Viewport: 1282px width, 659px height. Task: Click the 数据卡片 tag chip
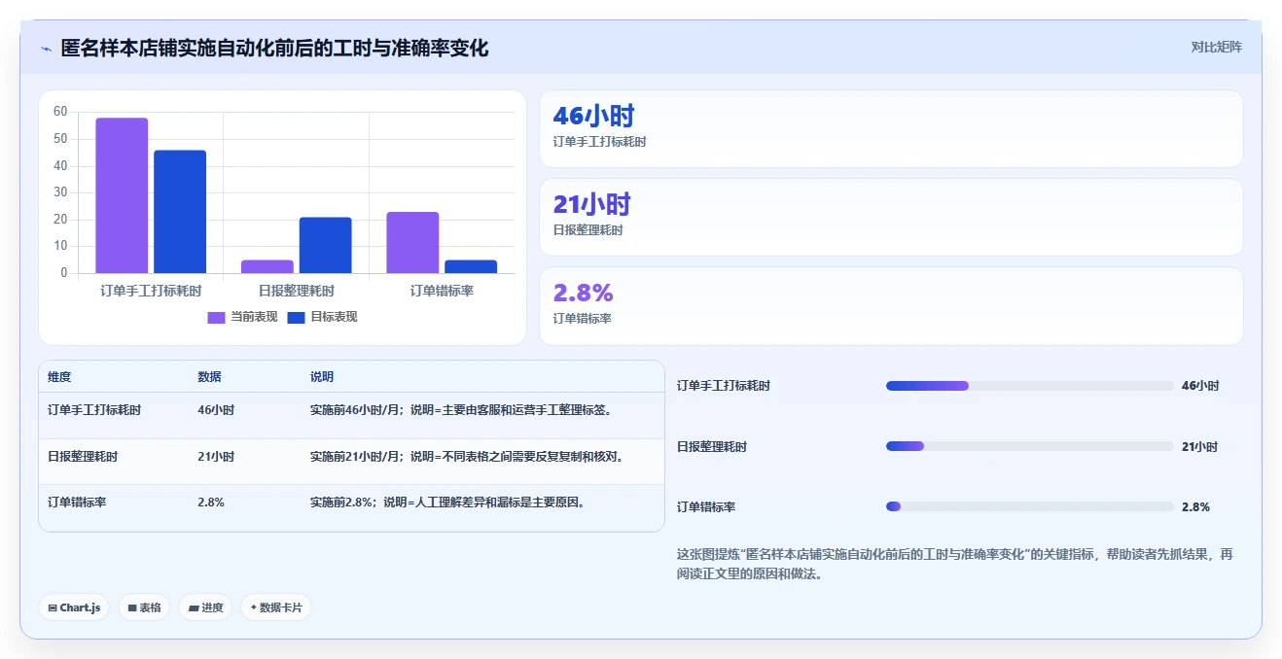point(276,607)
